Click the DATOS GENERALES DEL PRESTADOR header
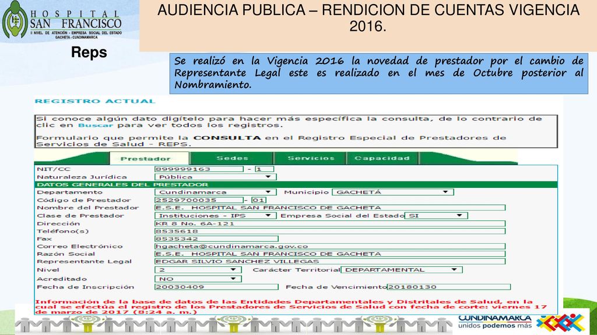Viewport: 597px width, 335px height. [x=296, y=184]
